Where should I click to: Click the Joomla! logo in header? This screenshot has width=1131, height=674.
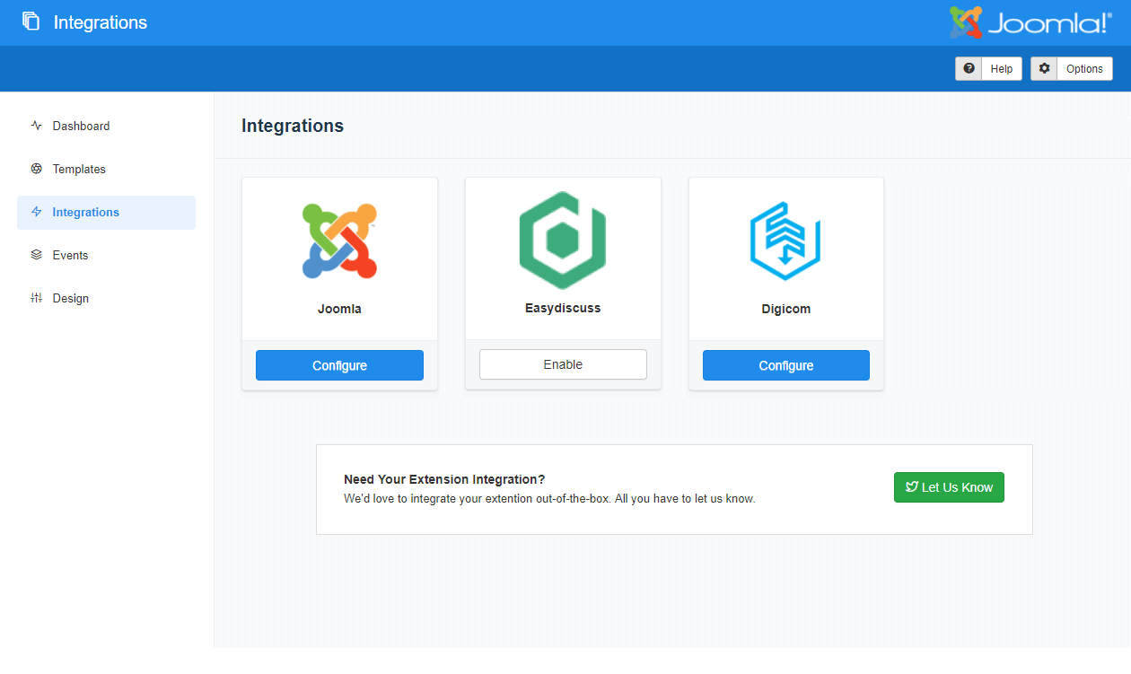(1030, 22)
